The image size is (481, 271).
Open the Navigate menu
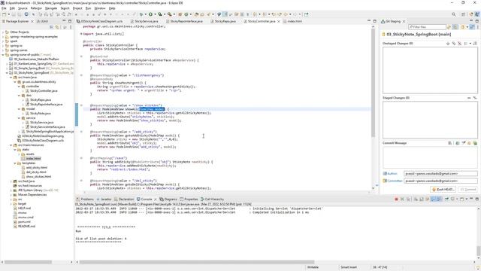coord(51,8)
